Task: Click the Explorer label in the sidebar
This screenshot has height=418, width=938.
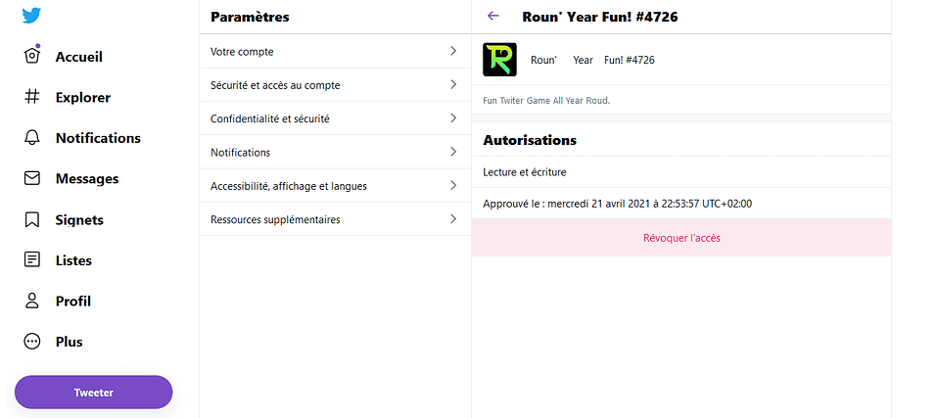Action: [x=83, y=97]
